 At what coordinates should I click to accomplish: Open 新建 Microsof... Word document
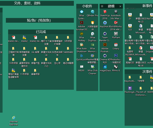(x=141, y=26)
